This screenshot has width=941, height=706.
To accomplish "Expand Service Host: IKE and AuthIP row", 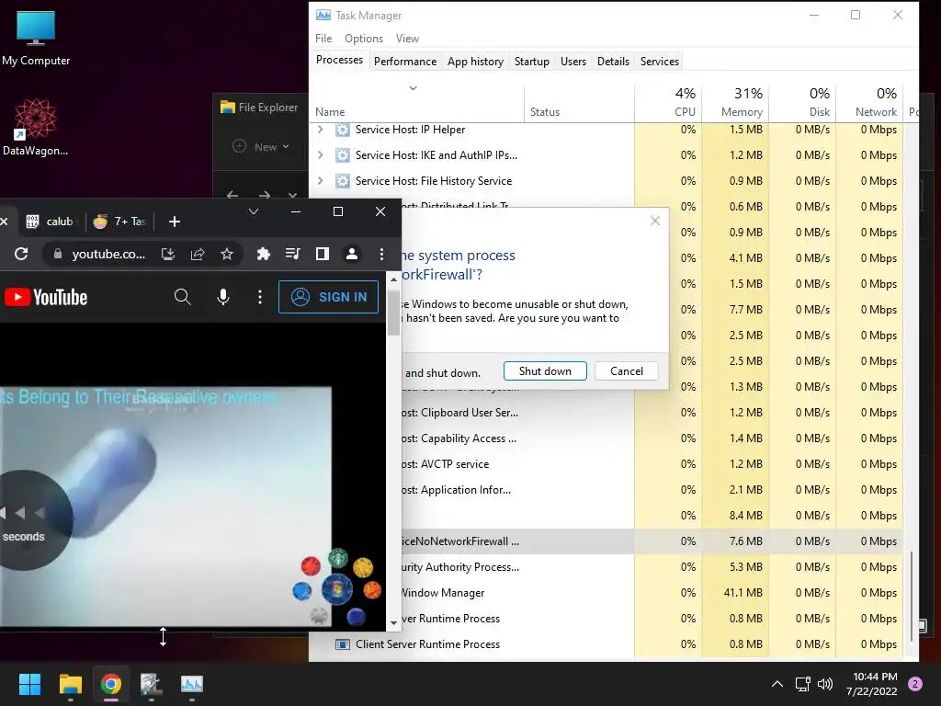I will [x=321, y=154].
